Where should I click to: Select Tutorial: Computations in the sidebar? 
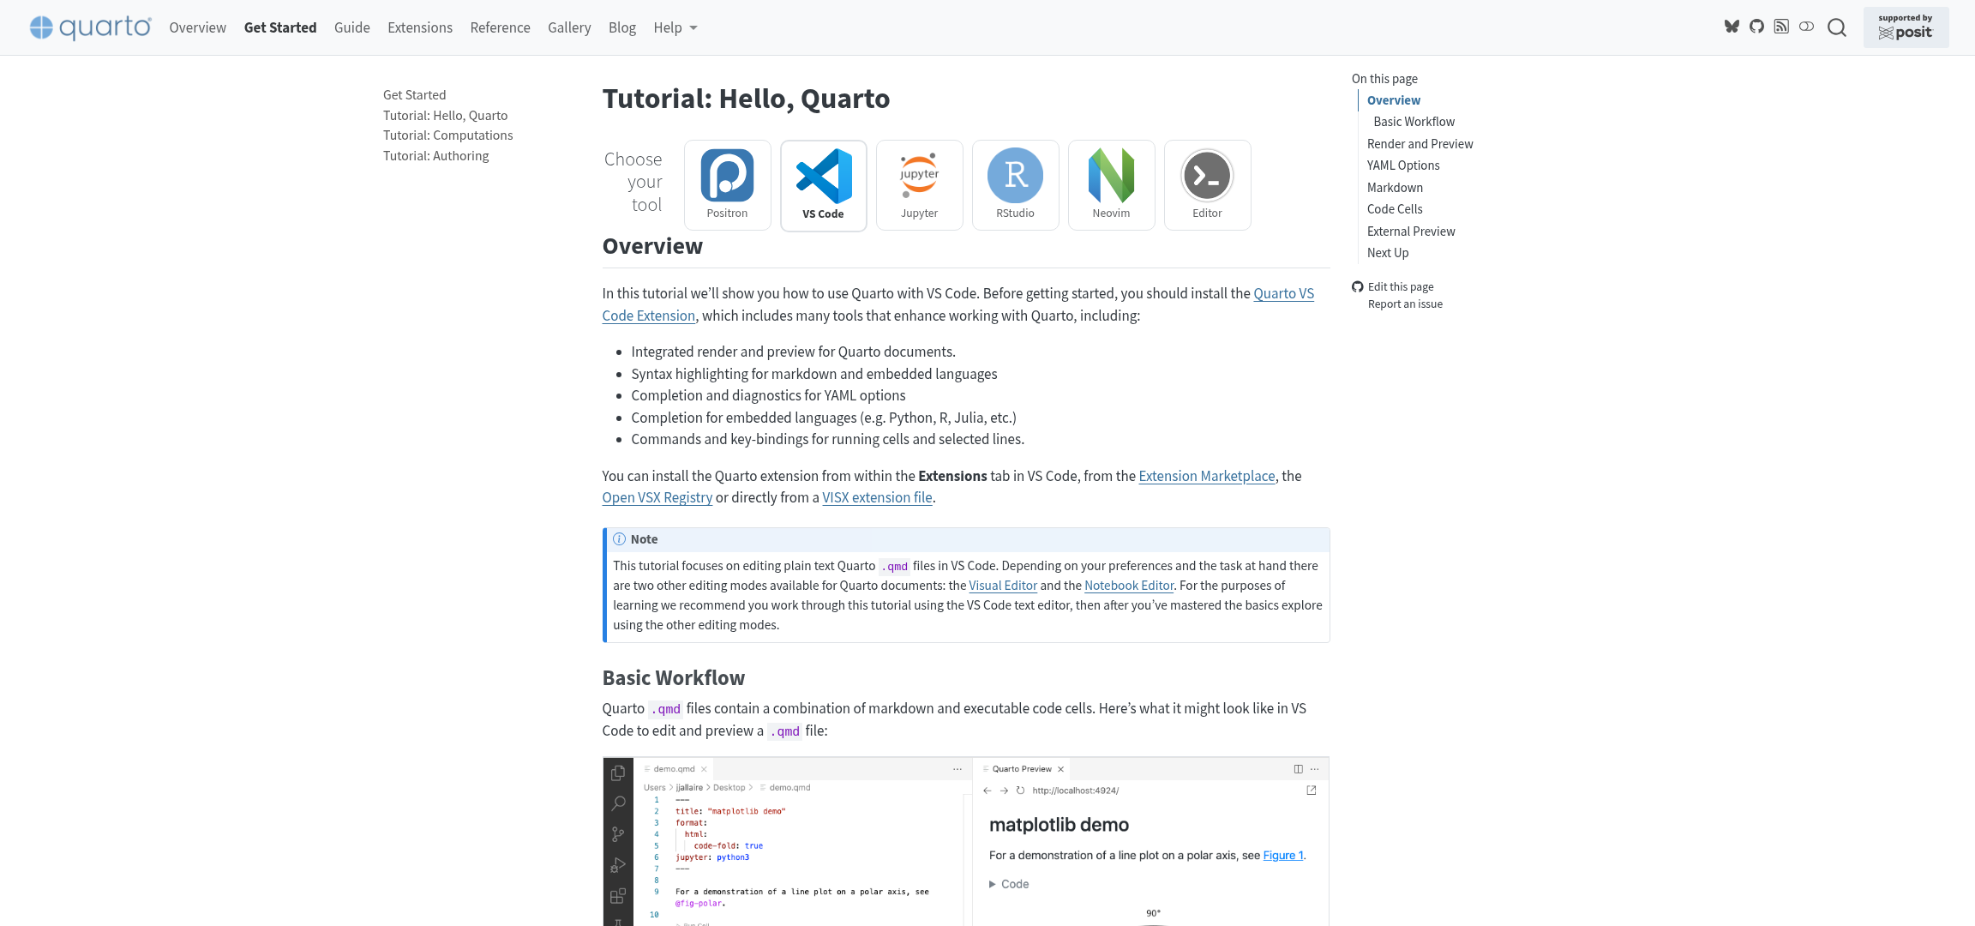[x=447, y=135]
